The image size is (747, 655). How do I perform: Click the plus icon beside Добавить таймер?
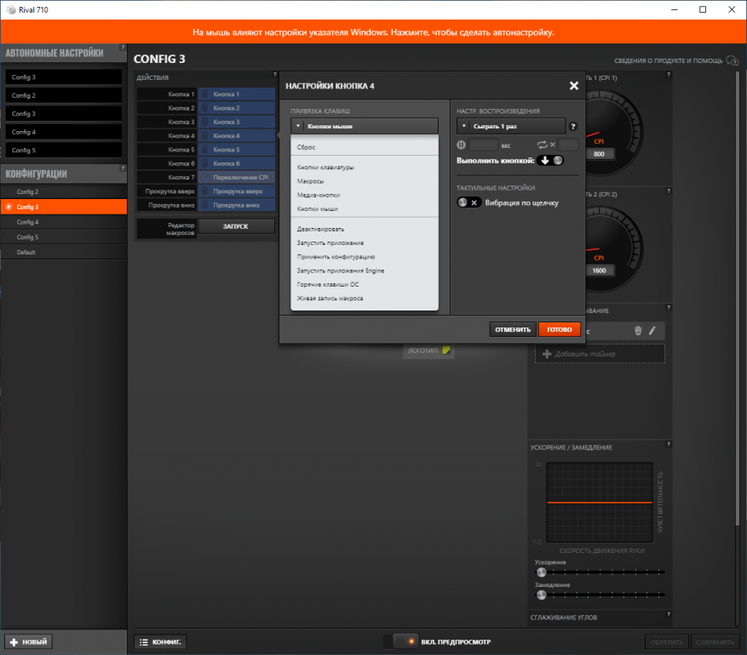547,354
